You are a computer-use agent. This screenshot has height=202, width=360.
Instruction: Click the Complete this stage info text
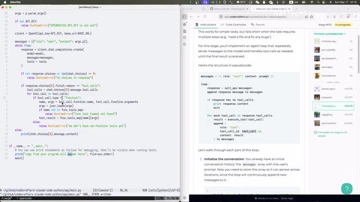332,134
